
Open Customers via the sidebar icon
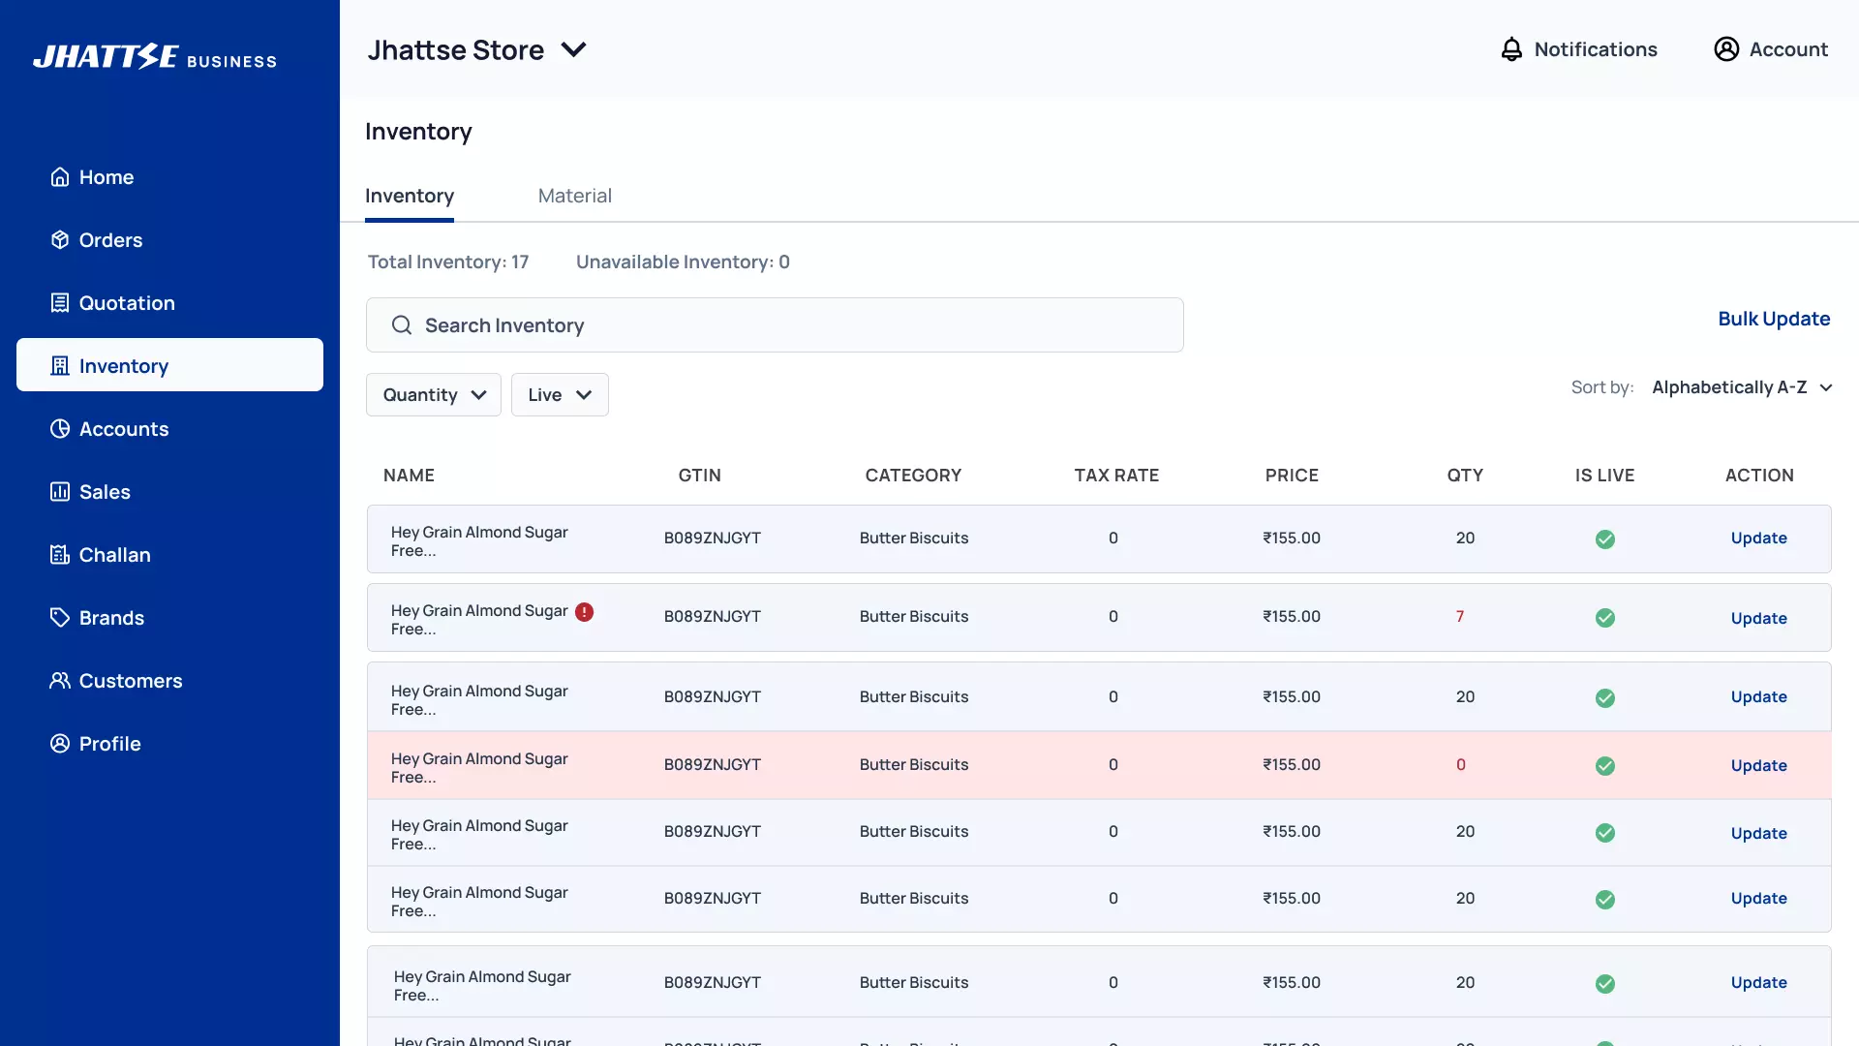60,680
